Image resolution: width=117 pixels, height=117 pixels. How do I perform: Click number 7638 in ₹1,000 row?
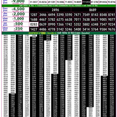[x=86, y=19]
